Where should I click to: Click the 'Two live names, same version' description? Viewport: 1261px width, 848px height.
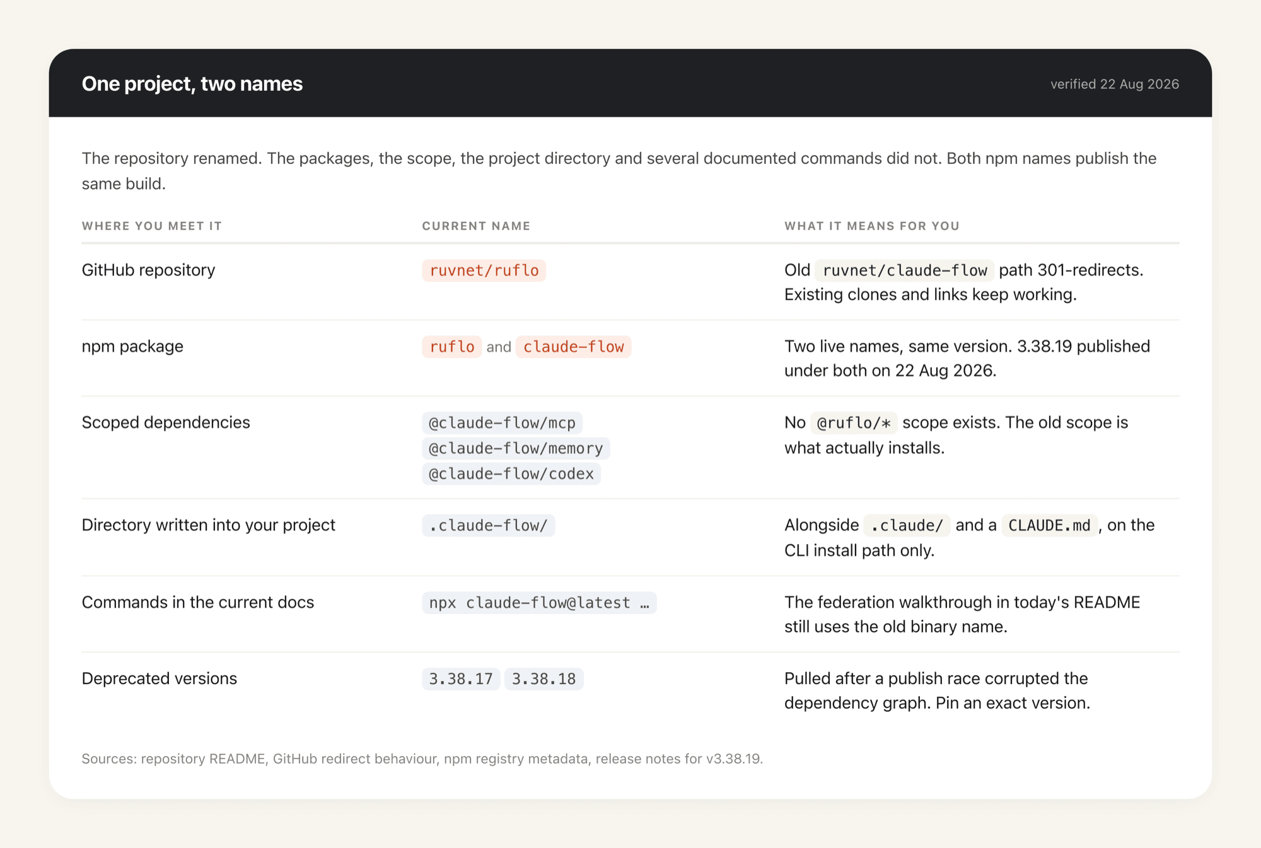click(967, 358)
